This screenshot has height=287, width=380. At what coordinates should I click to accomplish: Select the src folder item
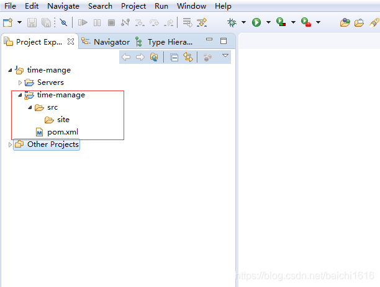[x=47, y=107]
